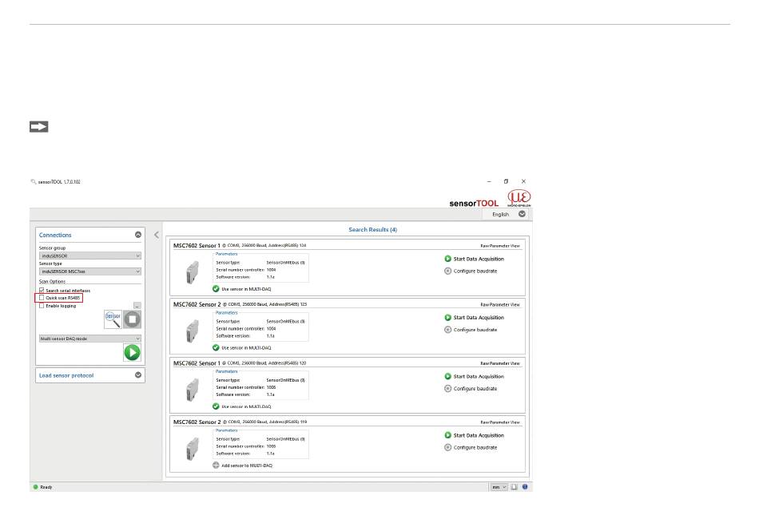Open the Sensor group dropdown

coord(90,256)
